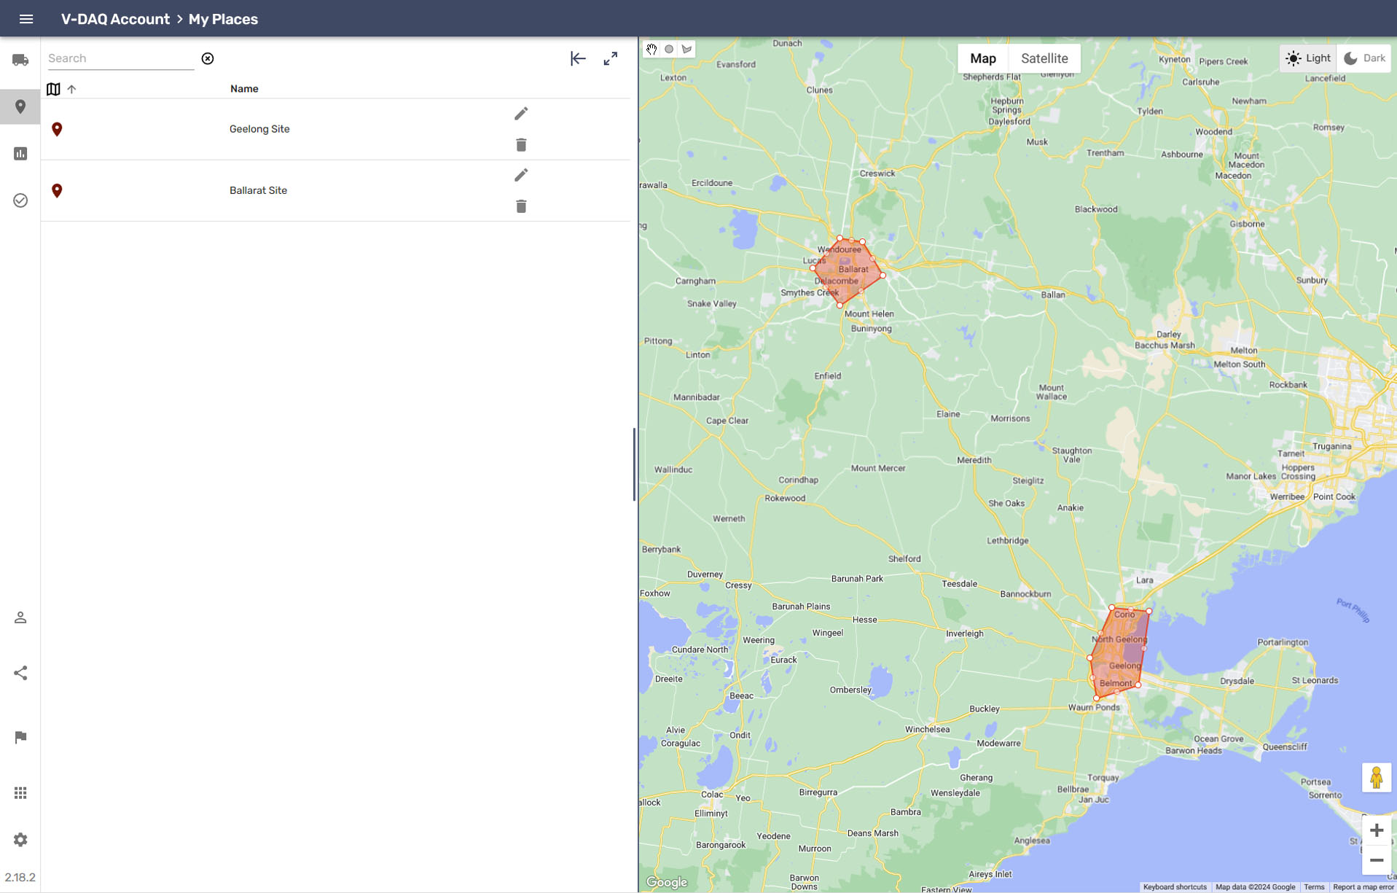Open the reports chart sidebar icon
This screenshot has width=1397, height=893.
point(20,154)
